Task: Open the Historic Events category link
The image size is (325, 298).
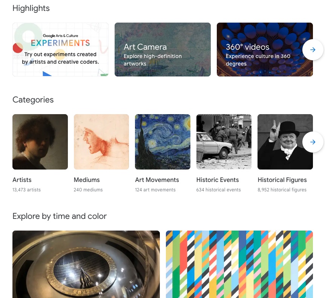Action: [x=218, y=180]
